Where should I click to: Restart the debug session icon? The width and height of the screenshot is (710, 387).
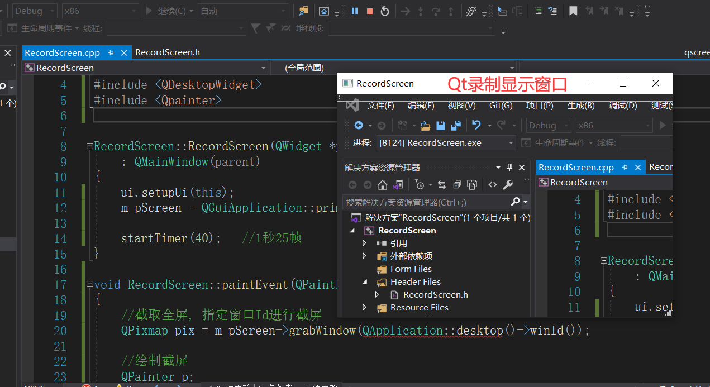point(385,11)
